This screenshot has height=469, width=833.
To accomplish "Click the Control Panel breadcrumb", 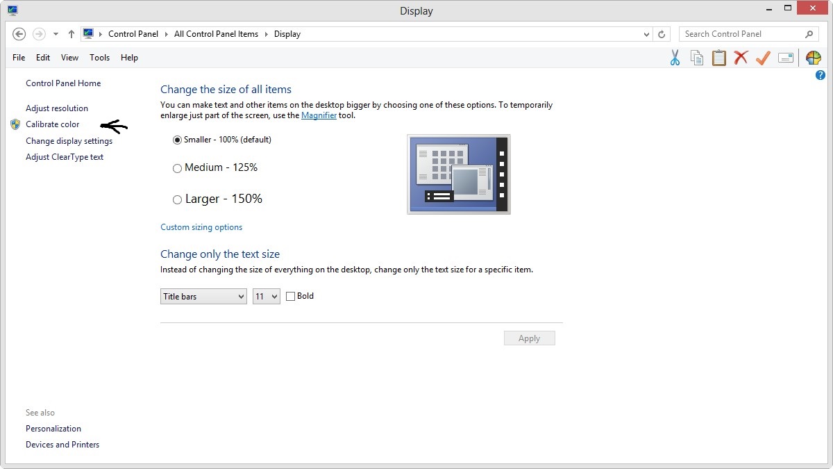I will (x=133, y=34).
